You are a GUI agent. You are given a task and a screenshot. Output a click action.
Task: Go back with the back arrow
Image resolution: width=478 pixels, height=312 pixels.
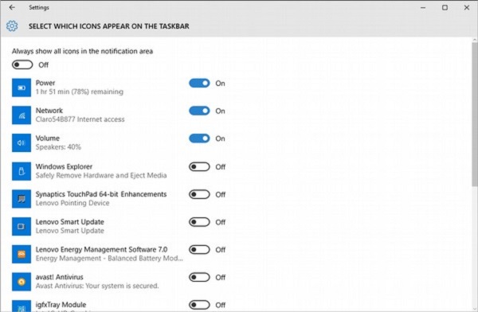[x=12, y=7]
